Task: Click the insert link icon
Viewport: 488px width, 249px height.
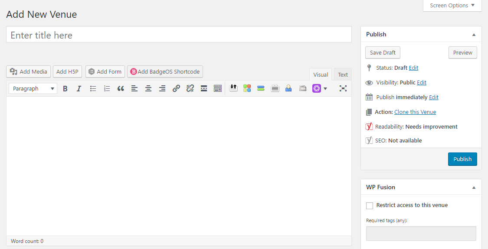Action: coord(176,88)
